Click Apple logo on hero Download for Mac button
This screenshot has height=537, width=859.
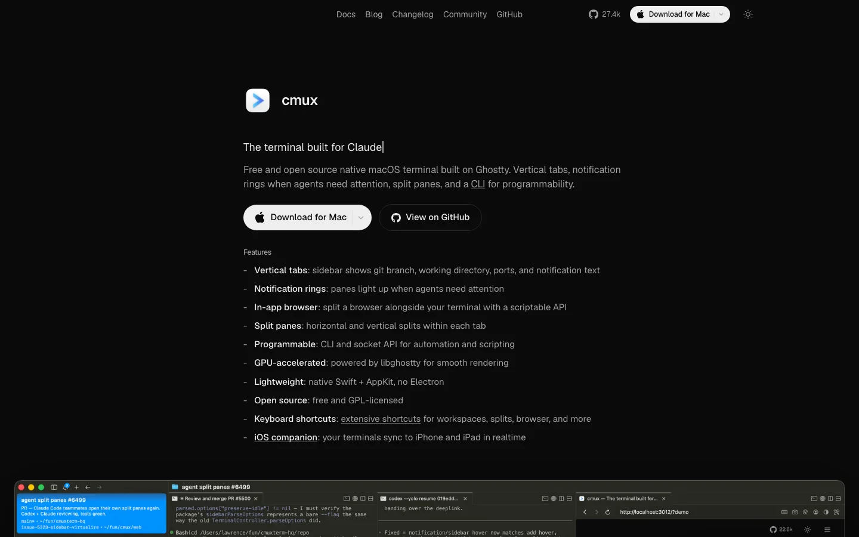coord(260,218)
